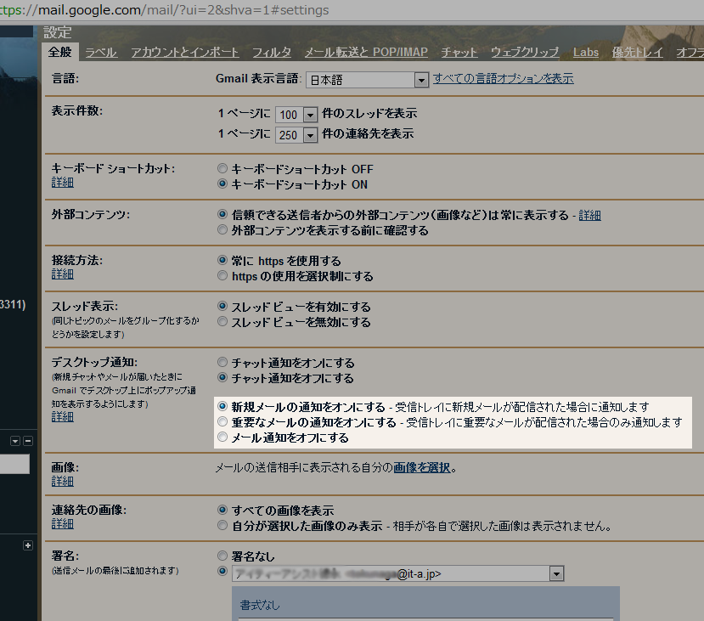
Task: Select スレッド ビューを無効にする radio button
Action: [222, 321]
